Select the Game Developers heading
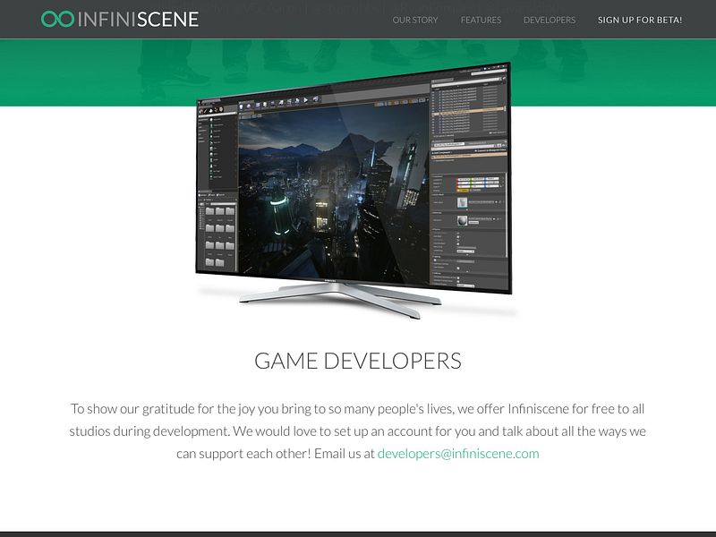Screen dimensions: 716x537 [358, 361]
